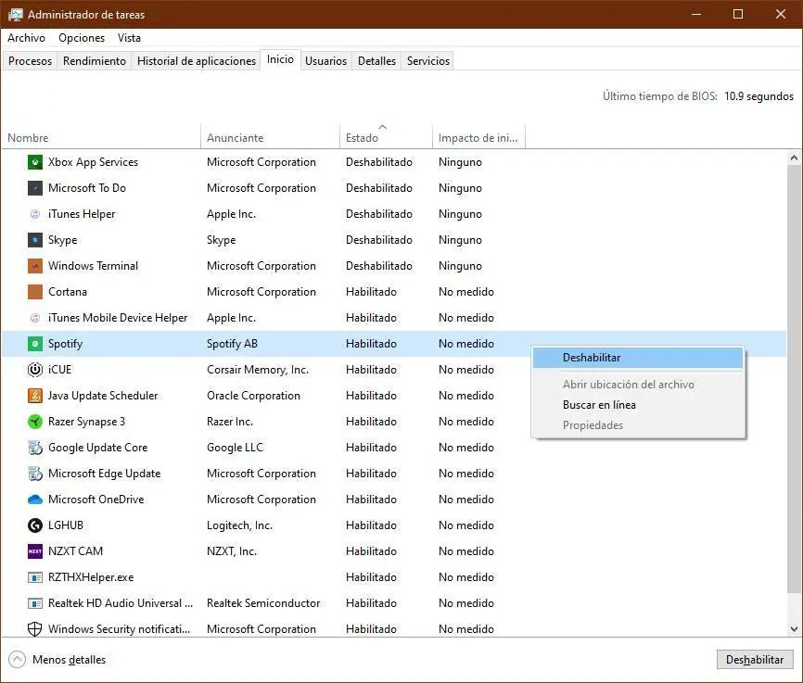The width and height of the screenshot is (803, 683).
Task: Click Oracle Corporation publisher cell
Action: [253, 396]
